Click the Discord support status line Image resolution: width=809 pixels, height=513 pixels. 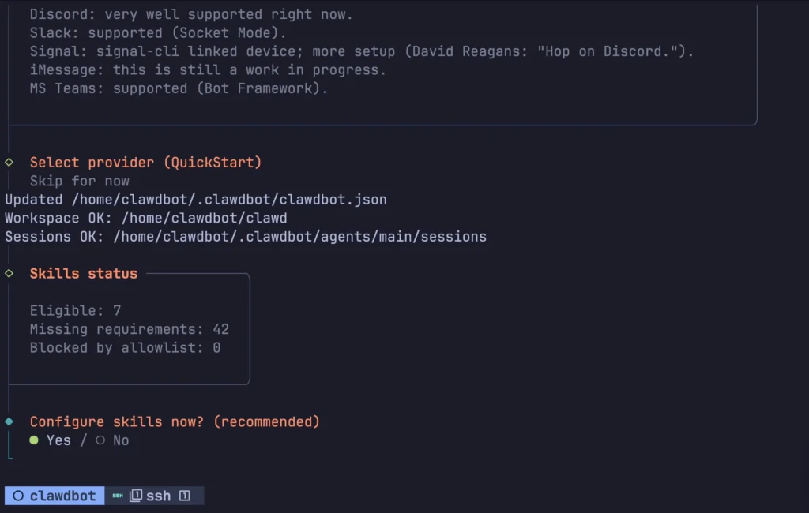coord(190,13)
